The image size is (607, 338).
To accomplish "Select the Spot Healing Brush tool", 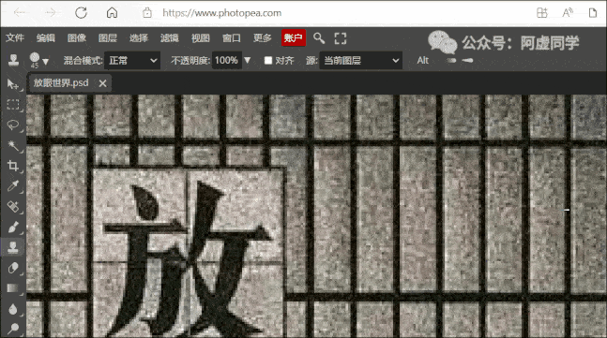I will click(13, 207).
